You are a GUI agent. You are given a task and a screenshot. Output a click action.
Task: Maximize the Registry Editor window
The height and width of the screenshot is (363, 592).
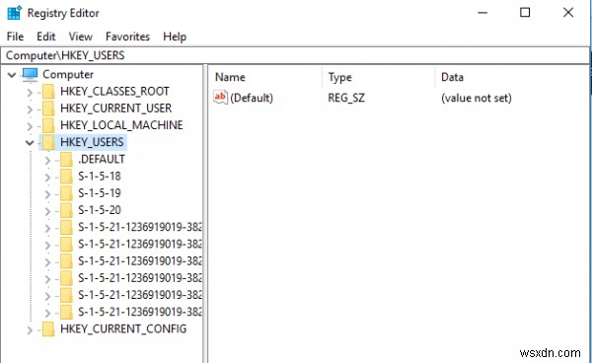point(525,13)
